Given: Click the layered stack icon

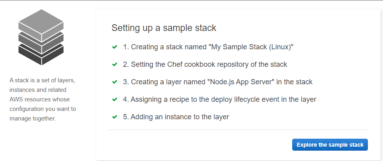Looking at the screenshot, I should pos(41,37).
